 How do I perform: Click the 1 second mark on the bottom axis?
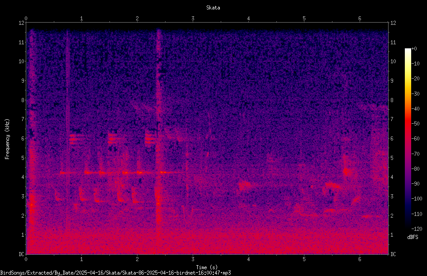click(81, 259)
